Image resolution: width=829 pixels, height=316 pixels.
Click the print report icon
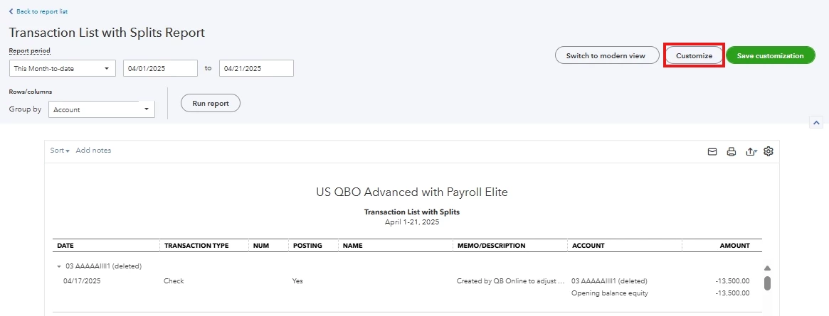point(732,152)
